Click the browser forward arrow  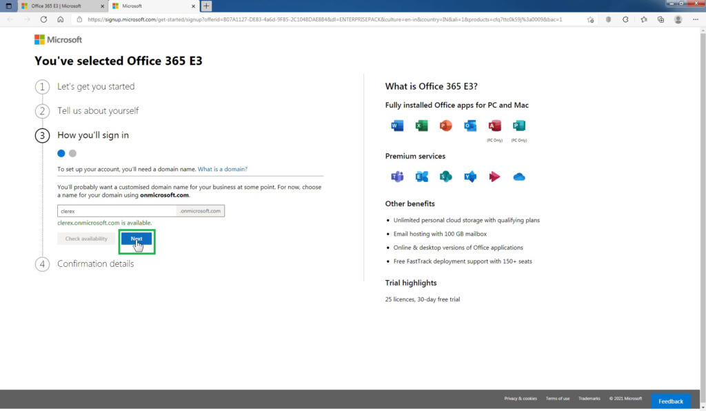(x=27, y=19)
